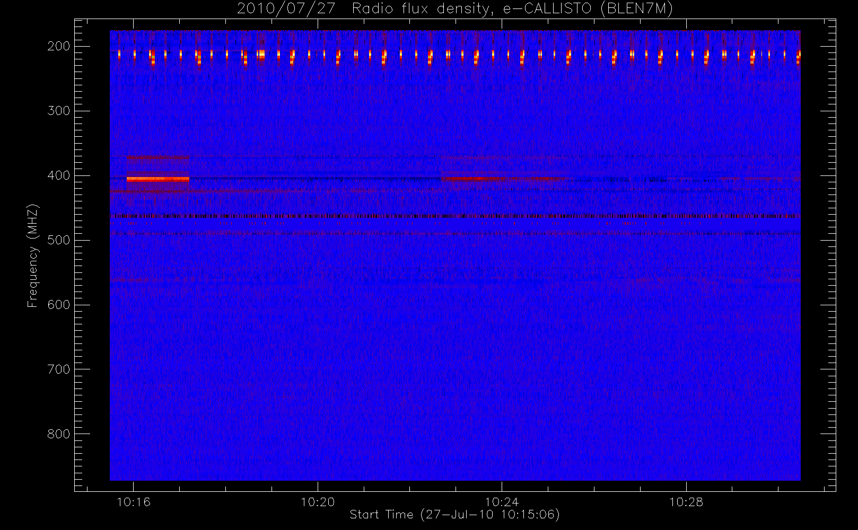Click the bright red burst near 400 MHz at 10:16

158,179
